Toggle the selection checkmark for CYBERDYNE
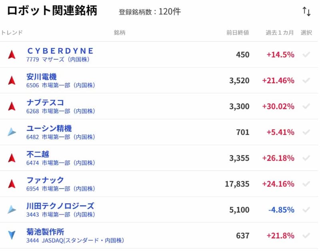This screenshot has width=320, height=251. click(306, 54)
